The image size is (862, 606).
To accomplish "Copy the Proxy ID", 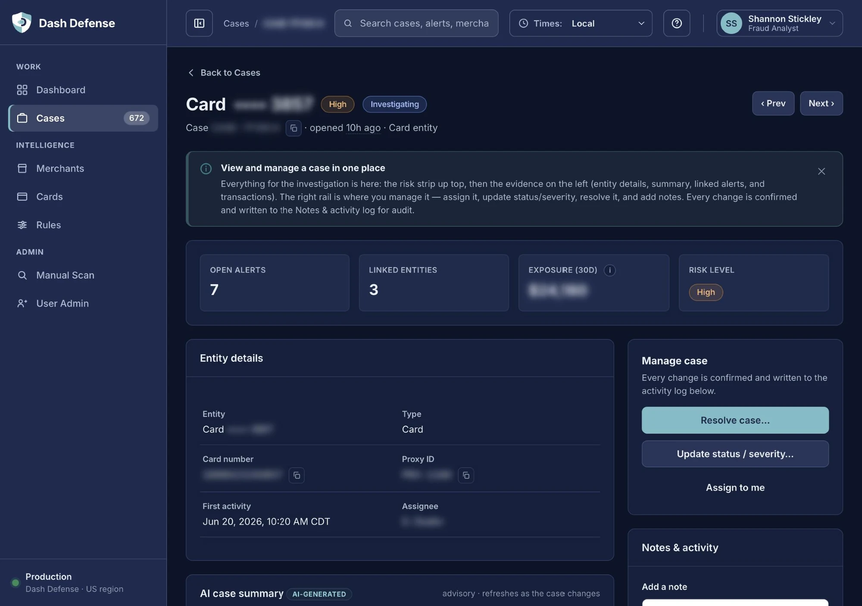I will coord(466,475).
